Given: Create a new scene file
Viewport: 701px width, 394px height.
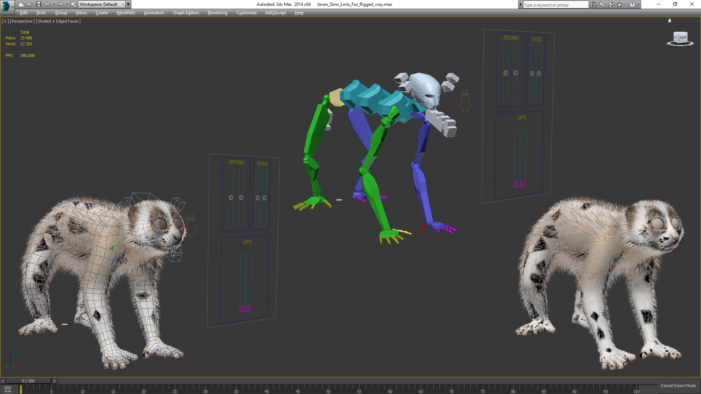Looking at the screenshot, I should click(x=21, y=4).
